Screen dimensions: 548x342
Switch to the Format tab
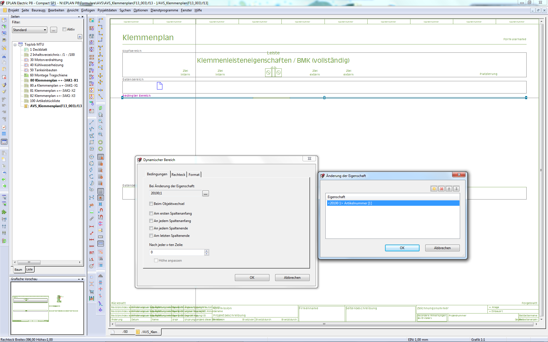(x=194, y=174)
